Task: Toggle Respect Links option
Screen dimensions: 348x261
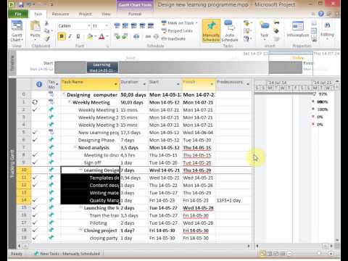Action: (x=177, y=30)
